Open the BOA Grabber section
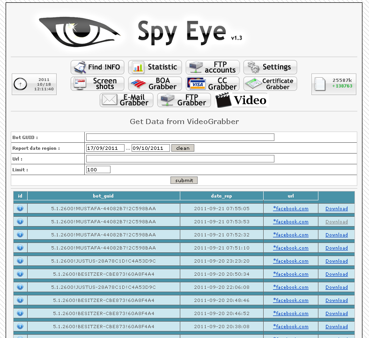This screenshot has width=369, height=338. tap(155, 84)
